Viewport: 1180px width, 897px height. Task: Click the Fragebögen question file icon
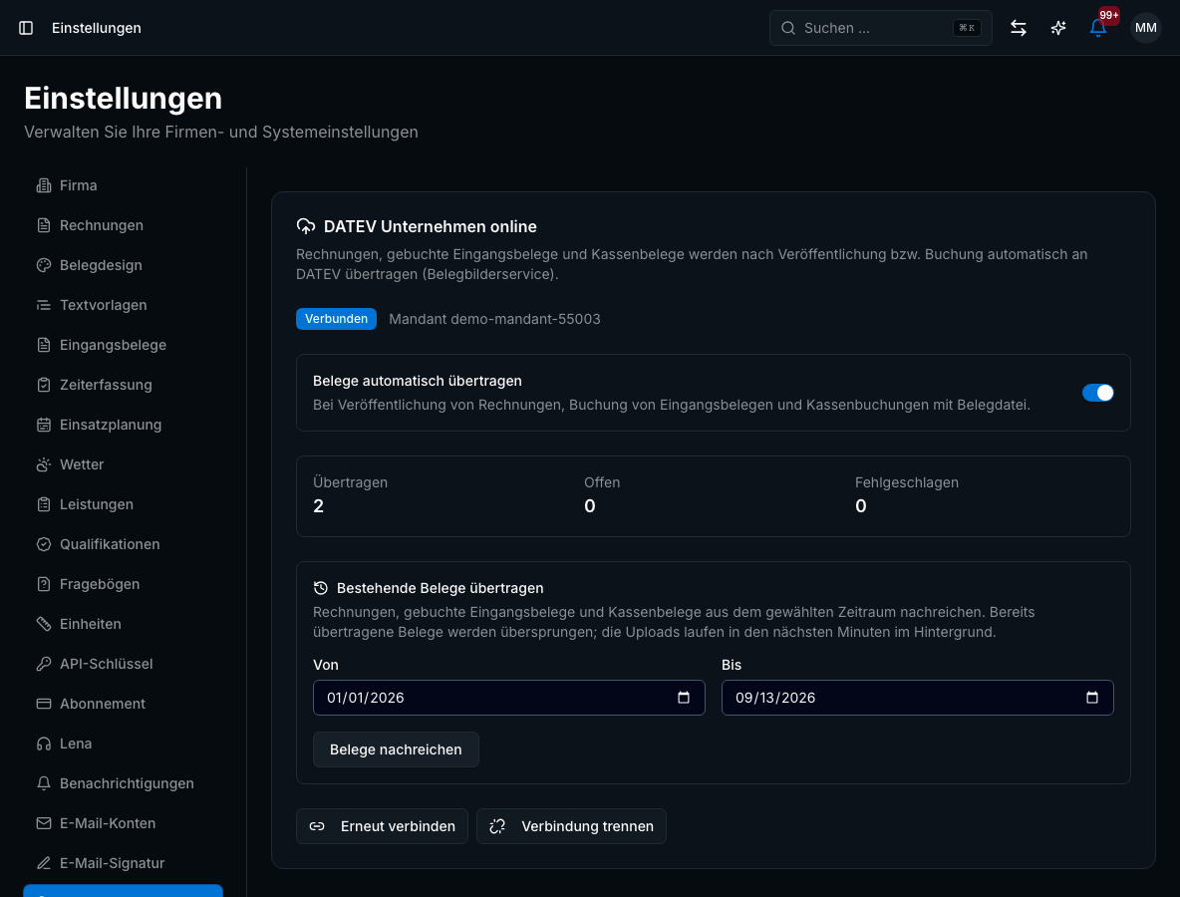[44, 584]
